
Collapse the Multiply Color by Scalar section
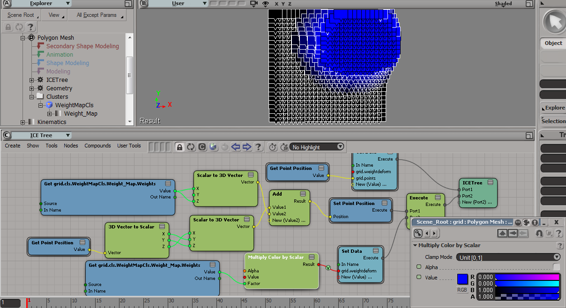pos(415,246)
